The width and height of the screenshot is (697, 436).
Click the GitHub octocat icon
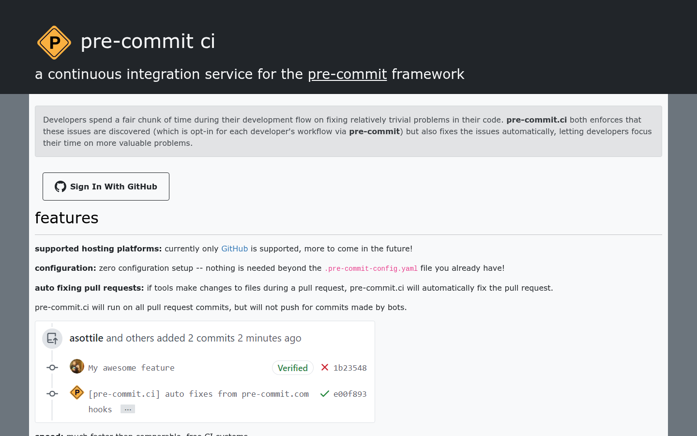(61, 187)
